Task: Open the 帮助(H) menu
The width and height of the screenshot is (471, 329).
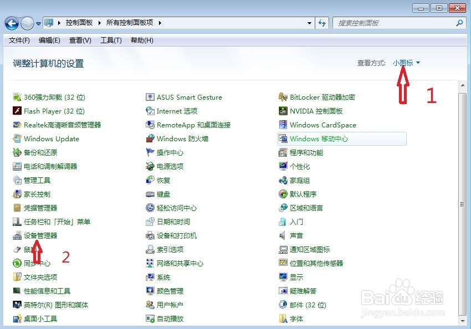Action: pyautogui.click(x=142, y=40)
